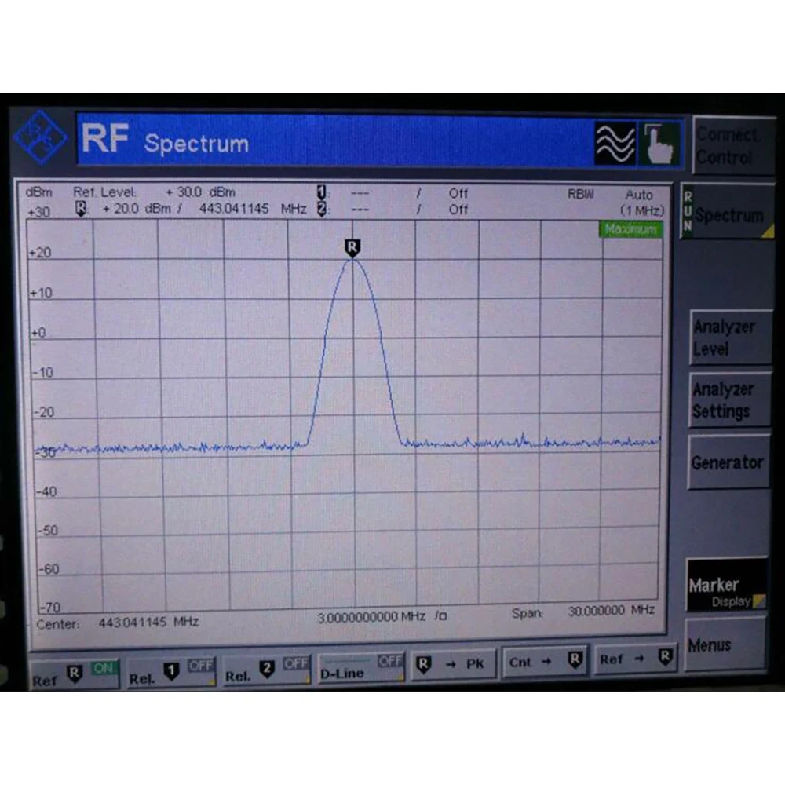Click the marker 1 Off status text
This screenshot has height=785, width=785.
458,193
